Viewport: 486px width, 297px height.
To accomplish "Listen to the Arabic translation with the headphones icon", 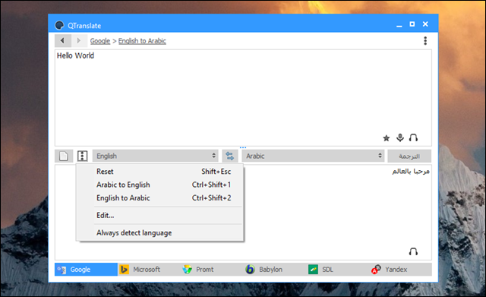I will tap(413, 251).
